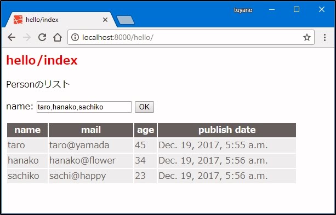Reload the page with refresh icon
The height and width of the screenshot is (215, 336).
[x=42, y=37]
